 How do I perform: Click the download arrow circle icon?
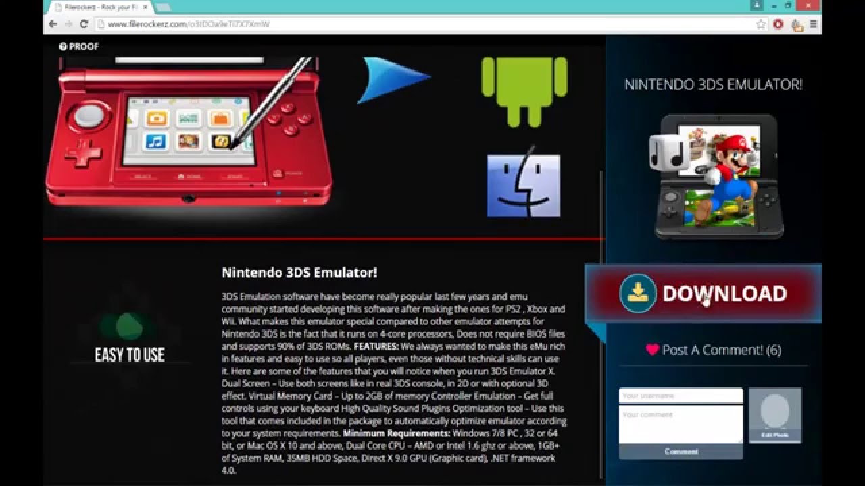pos(637,293)
